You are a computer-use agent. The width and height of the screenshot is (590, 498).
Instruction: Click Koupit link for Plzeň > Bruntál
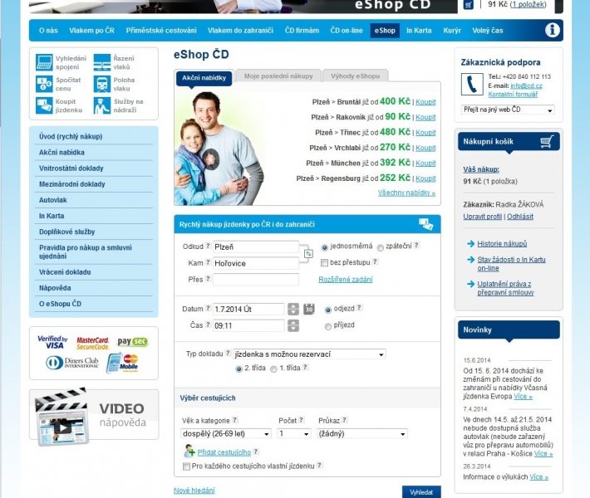425,102
